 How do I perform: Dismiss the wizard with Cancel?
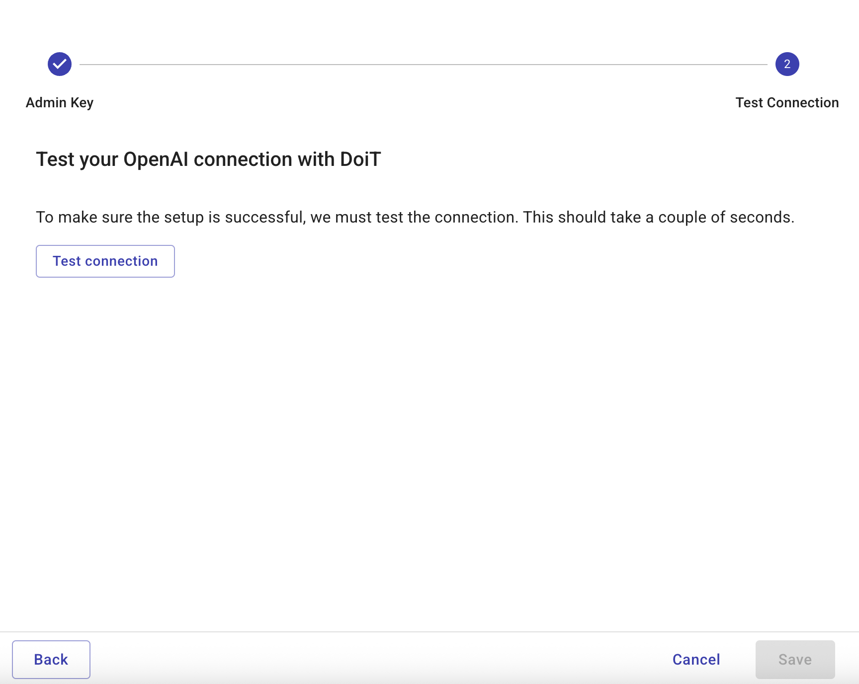click(695, 659)
